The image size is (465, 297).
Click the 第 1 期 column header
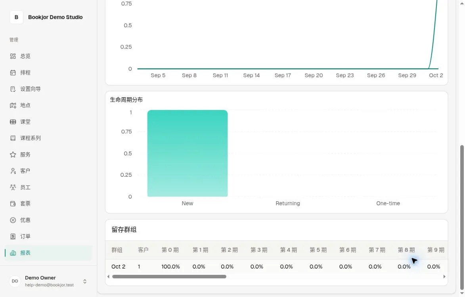200,250
